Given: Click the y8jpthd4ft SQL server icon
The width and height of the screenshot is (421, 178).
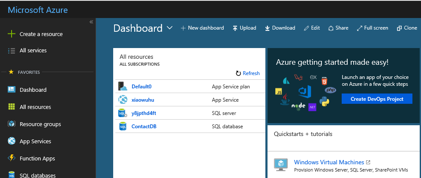Looking at the screenshot, I should (123, 113).
